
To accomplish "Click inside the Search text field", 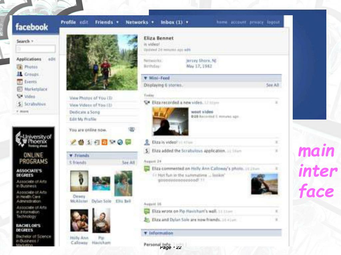I will 36,49.
